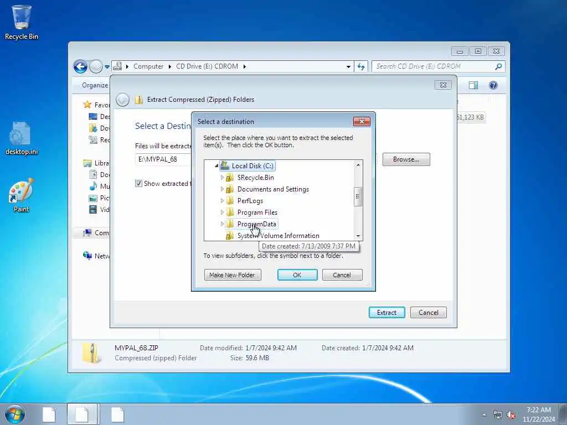Click Make New Folder button

tap(233, 275)
